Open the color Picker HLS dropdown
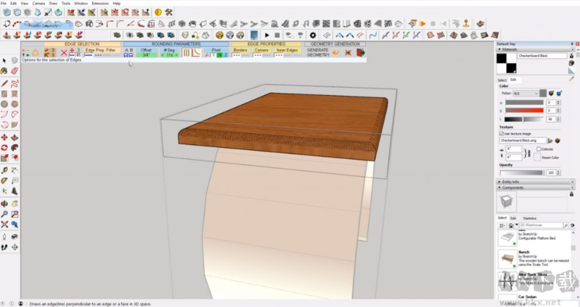Image resolution: width=580 pixels, height=307 pixels. click(525, 93)
